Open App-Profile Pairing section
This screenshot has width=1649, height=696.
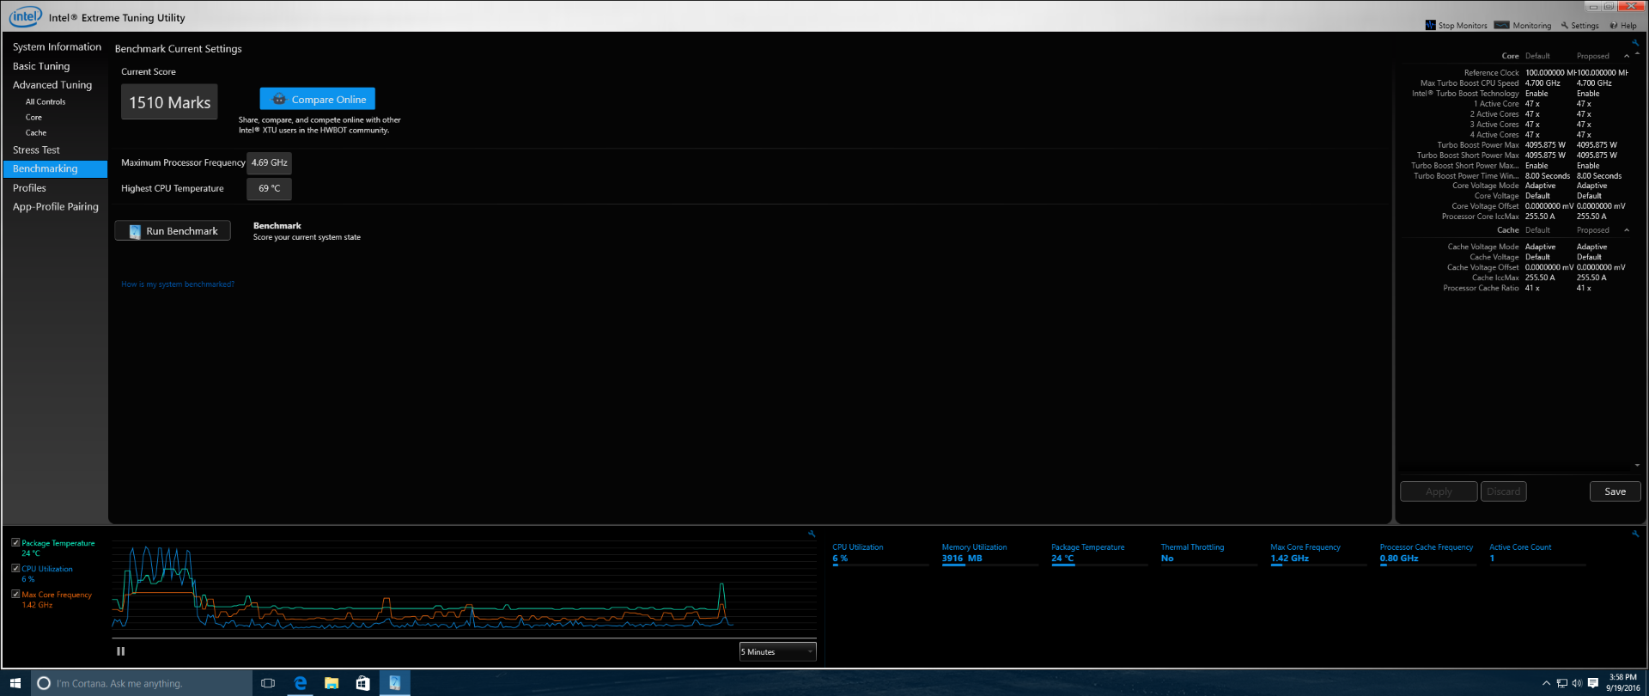(56, 206)
